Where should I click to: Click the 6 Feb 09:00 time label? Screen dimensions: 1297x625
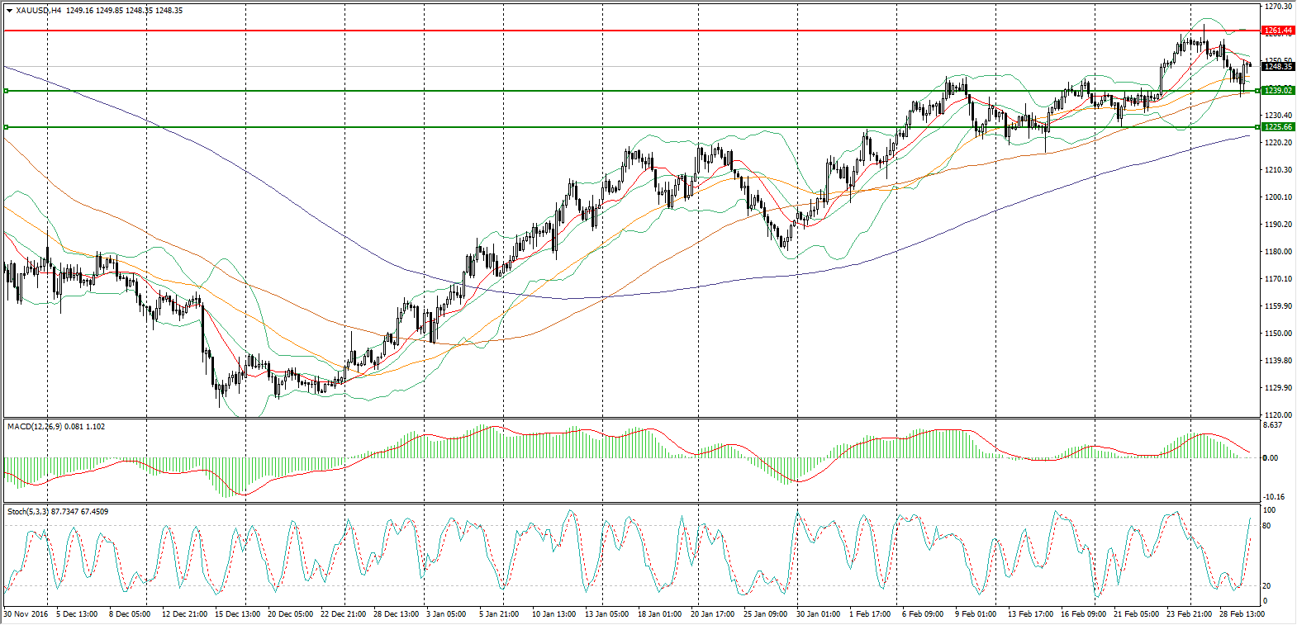click(x=923, y=614)
